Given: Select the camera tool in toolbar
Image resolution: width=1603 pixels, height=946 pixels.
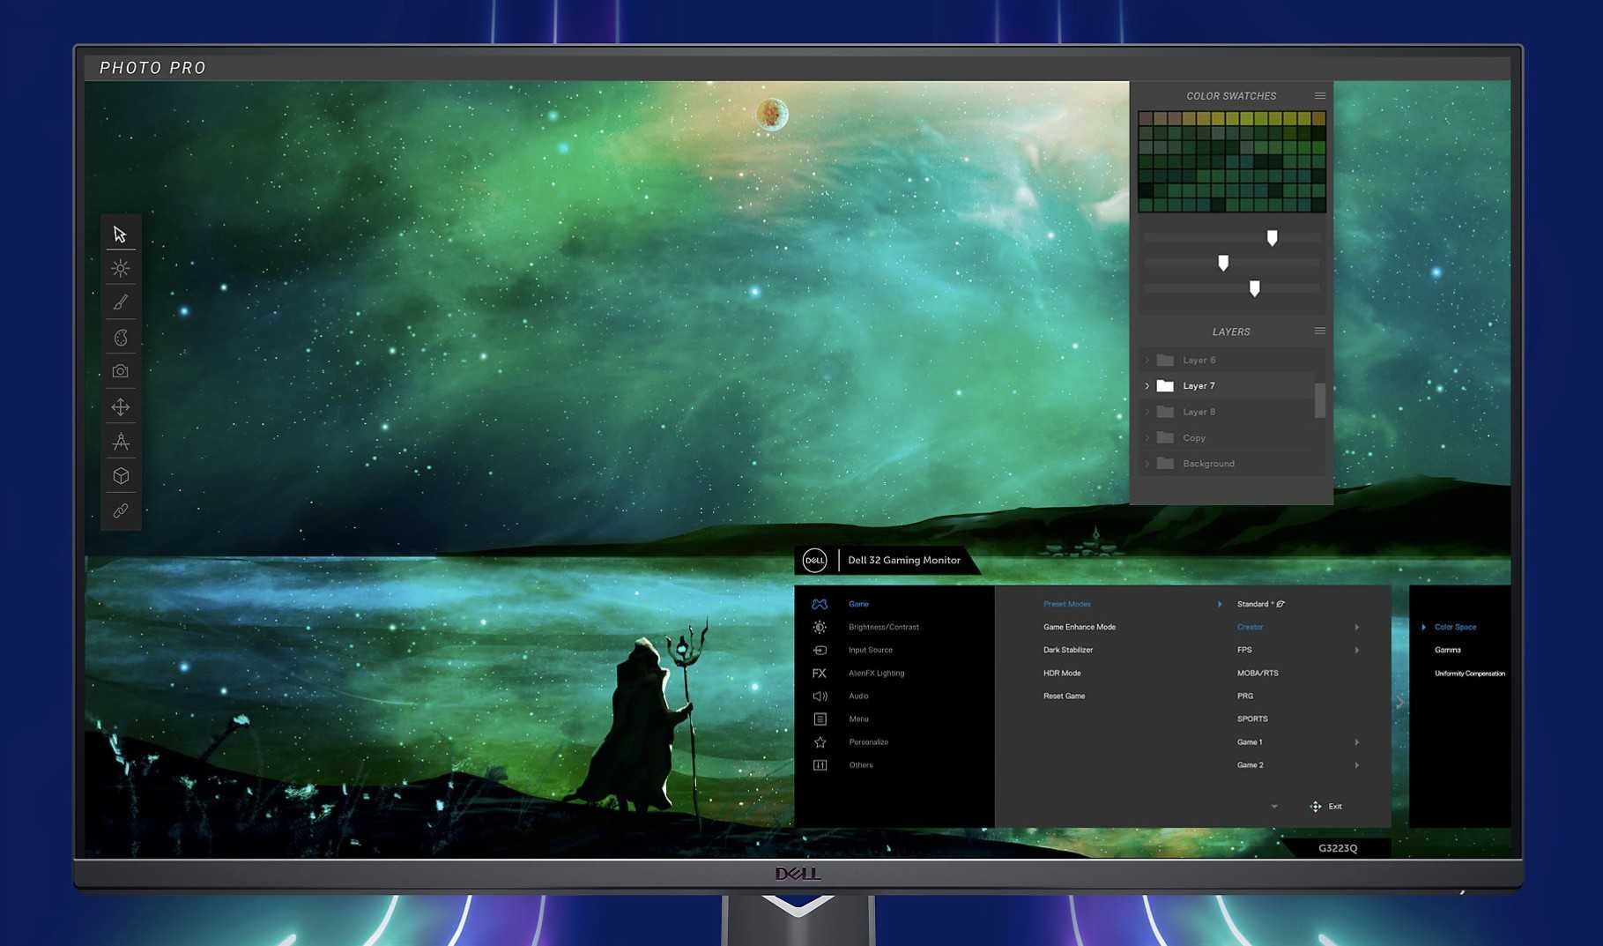Looking at the screenshot, I should (x=121, y=372).
